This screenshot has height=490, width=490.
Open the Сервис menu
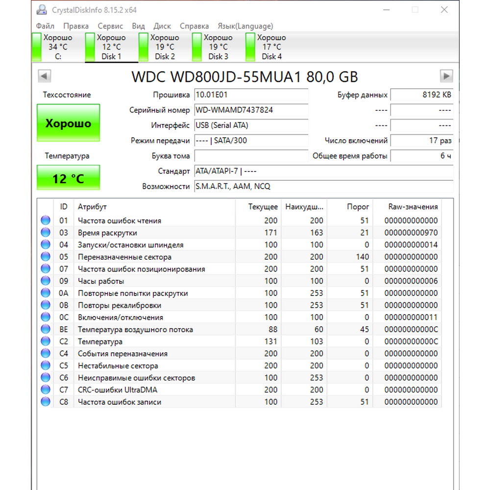pos(110,26)
